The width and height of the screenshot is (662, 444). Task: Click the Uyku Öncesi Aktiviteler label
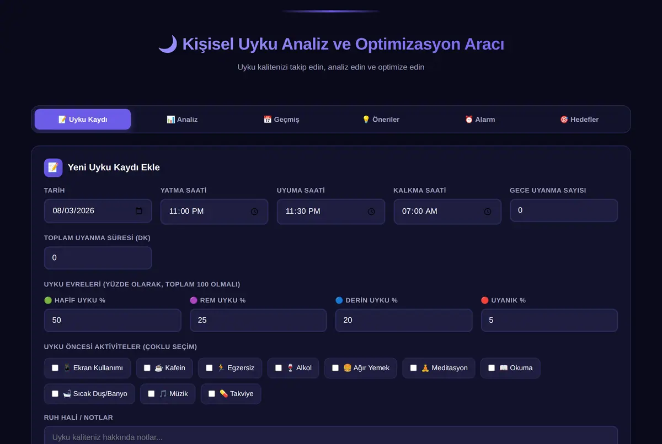coord(120,347)
